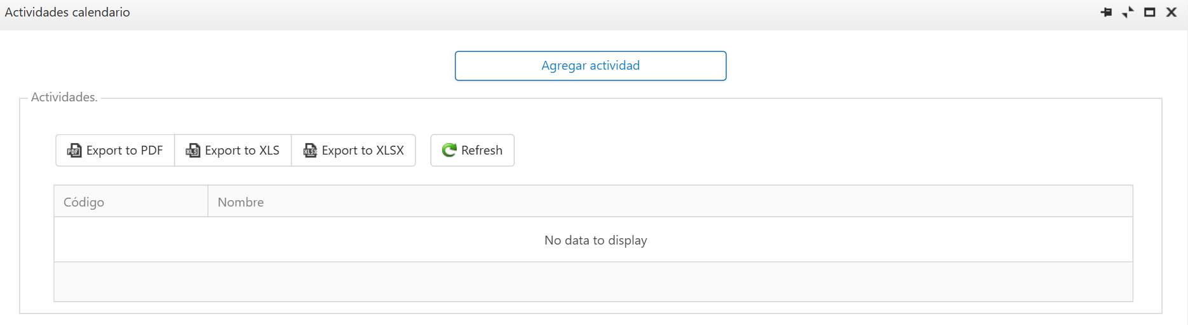The width and height of the screenshot is (1188, 325).
Task: Add a new activity with Agregar actividad
Action: 590,66
